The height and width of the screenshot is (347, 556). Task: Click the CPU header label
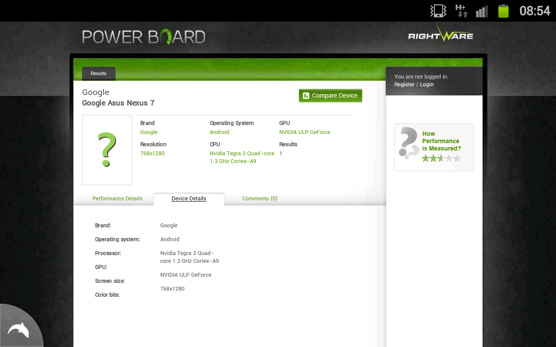pos(215,144)
